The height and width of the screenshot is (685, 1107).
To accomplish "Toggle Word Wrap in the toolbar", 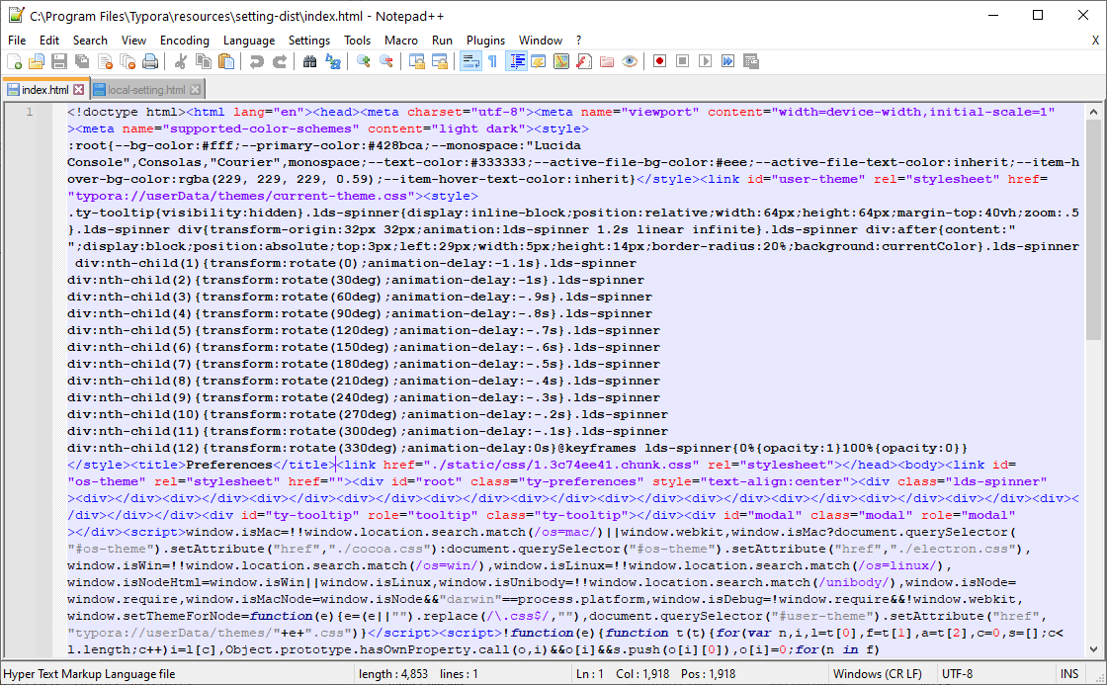I will coord(470,61).
